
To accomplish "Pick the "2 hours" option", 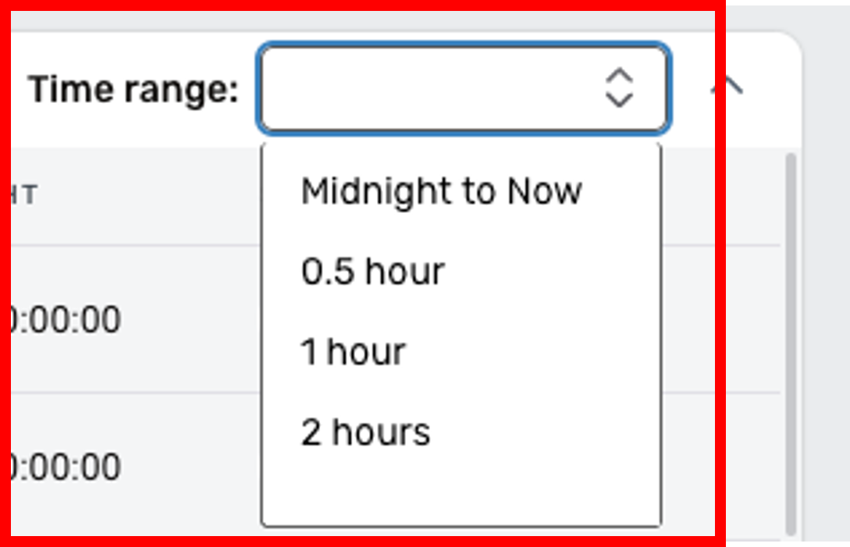I will click(365, 432).
